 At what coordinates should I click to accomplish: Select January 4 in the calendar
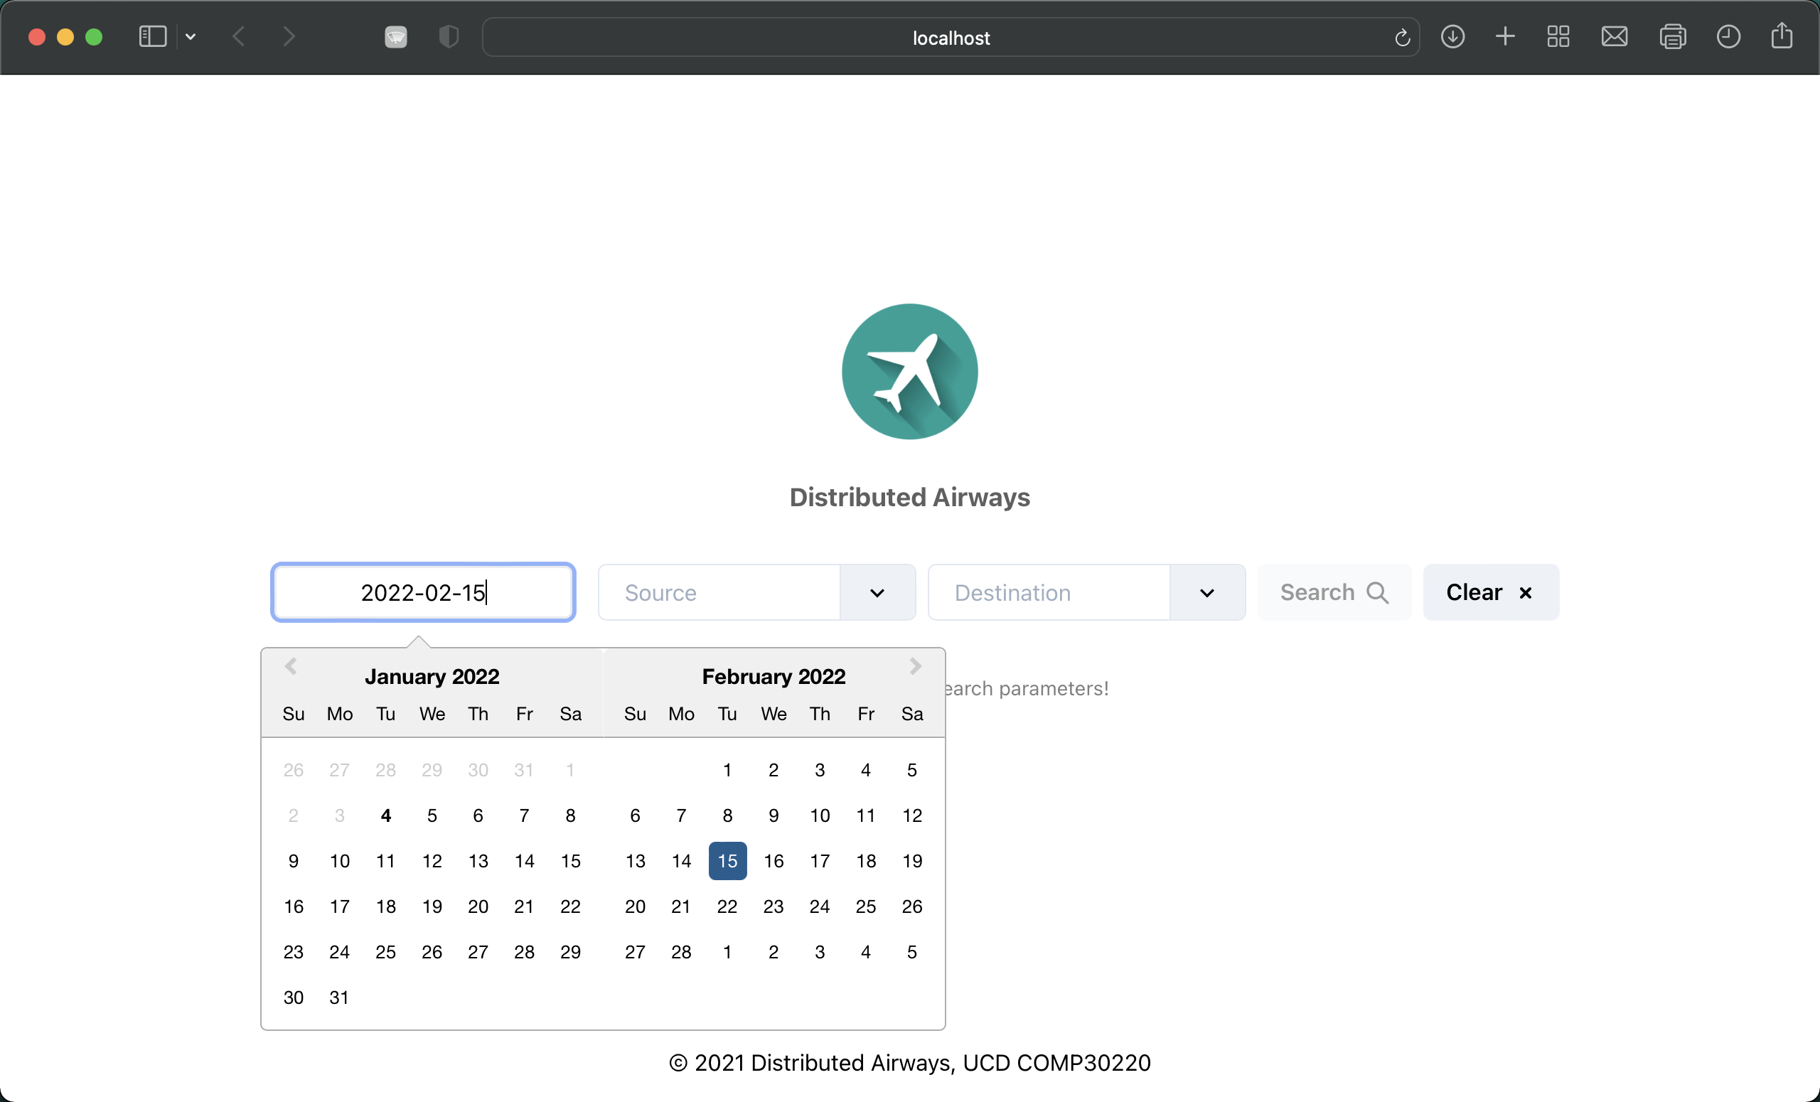coord(385,815)
